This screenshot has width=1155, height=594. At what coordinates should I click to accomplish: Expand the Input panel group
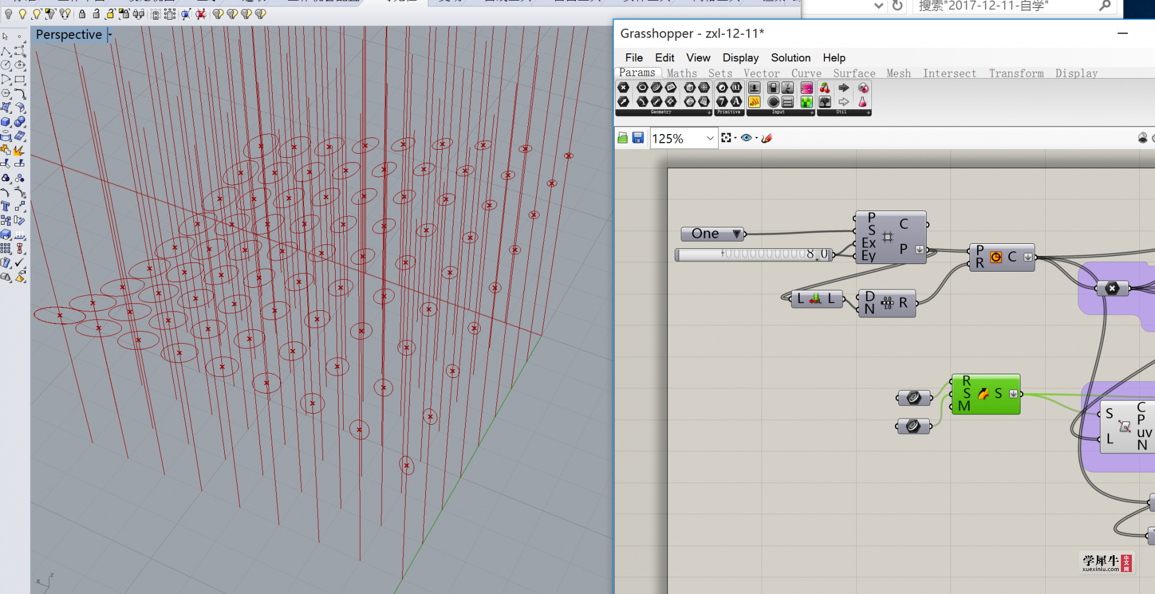click(812, 113)
